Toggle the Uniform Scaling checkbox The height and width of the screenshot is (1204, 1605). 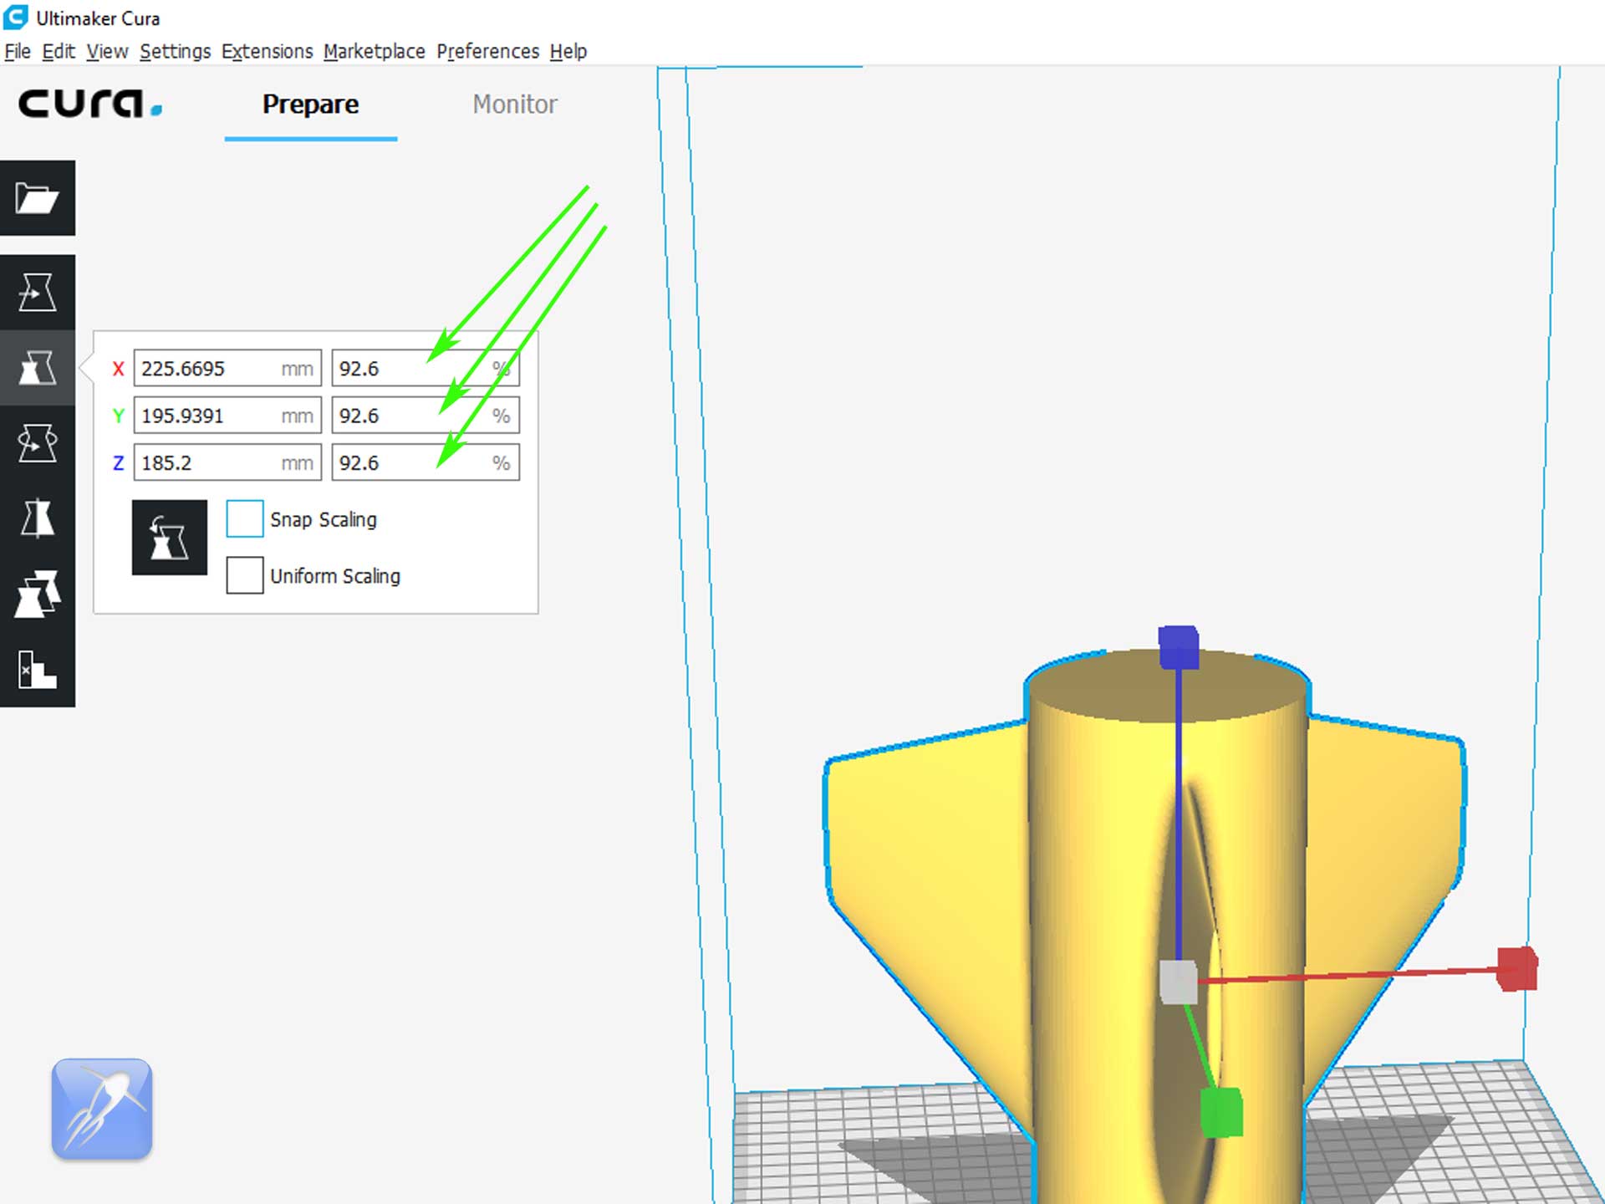click(245, 576)
